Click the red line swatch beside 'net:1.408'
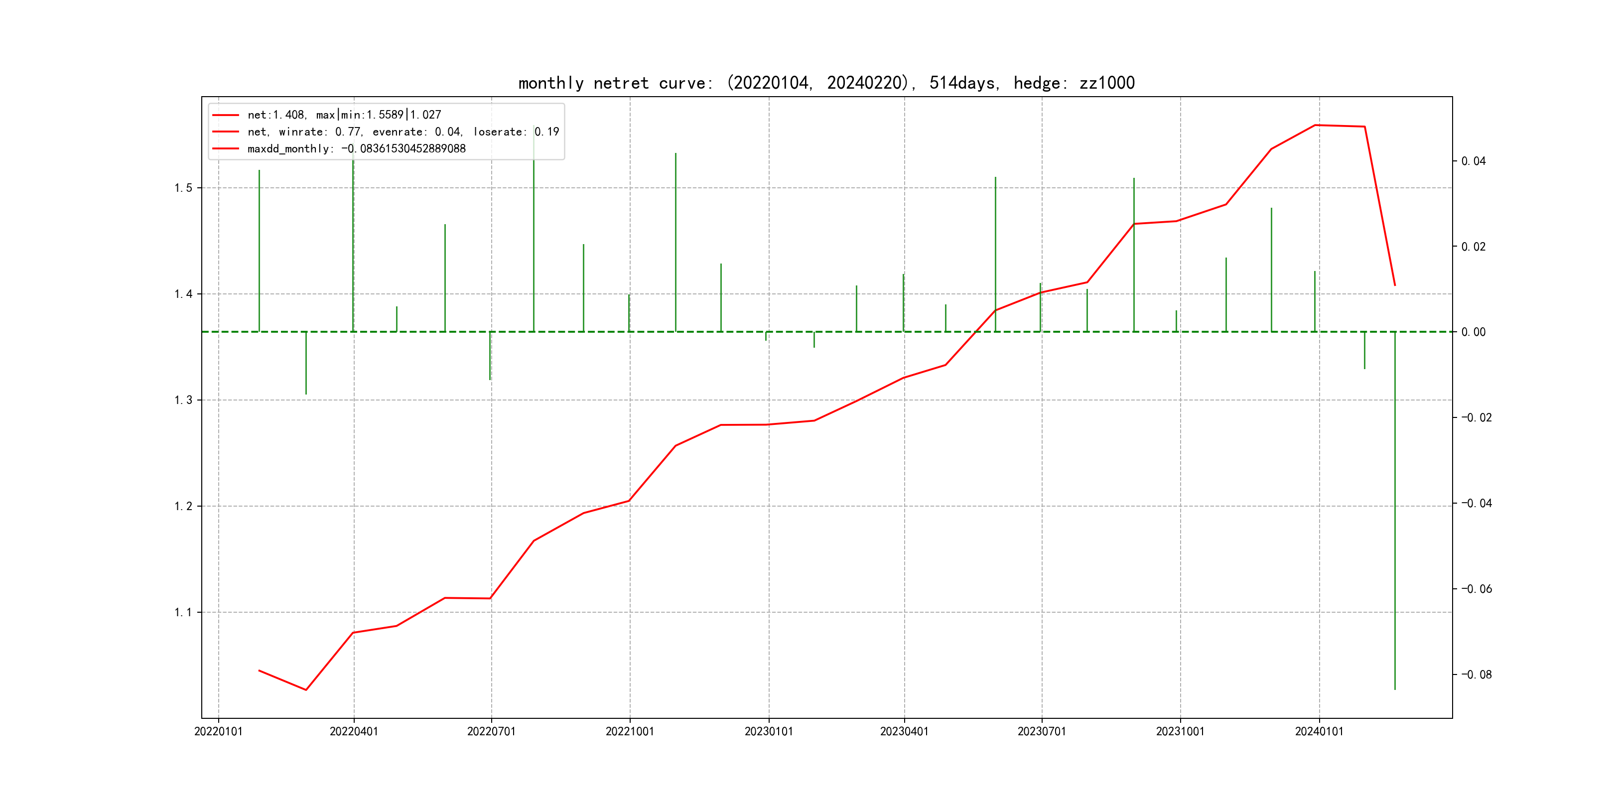This screenshot has width=1614, height=807. pyautogui.click(x=226, y=115)
